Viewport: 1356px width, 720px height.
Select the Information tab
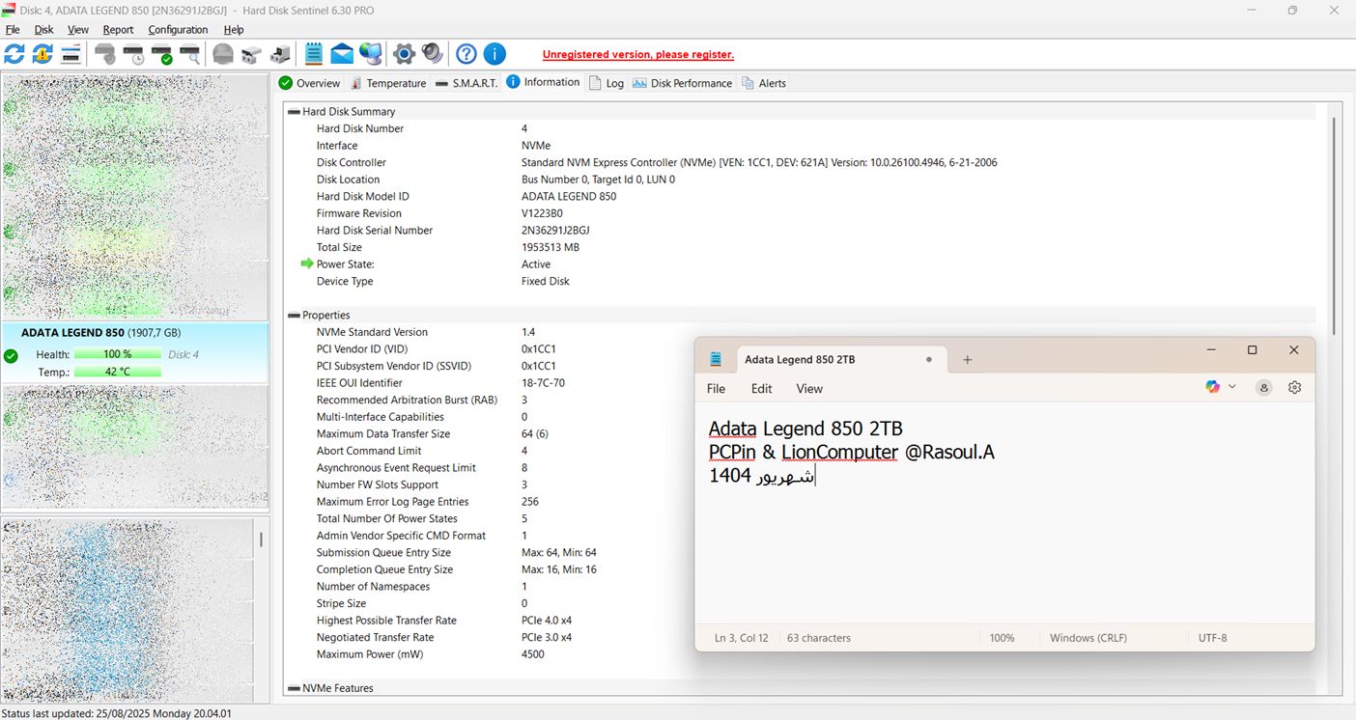pos(543,82)
